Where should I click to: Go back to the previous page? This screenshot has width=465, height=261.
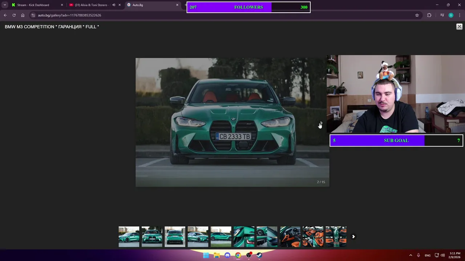point(5,15)
